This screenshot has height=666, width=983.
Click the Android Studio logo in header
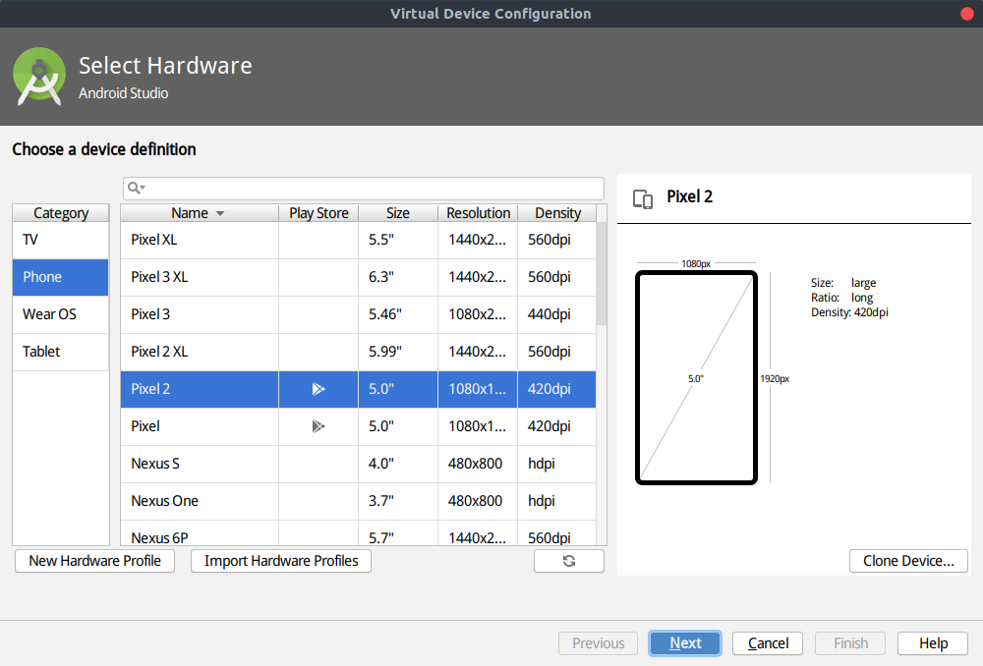(x=39, y=77)
